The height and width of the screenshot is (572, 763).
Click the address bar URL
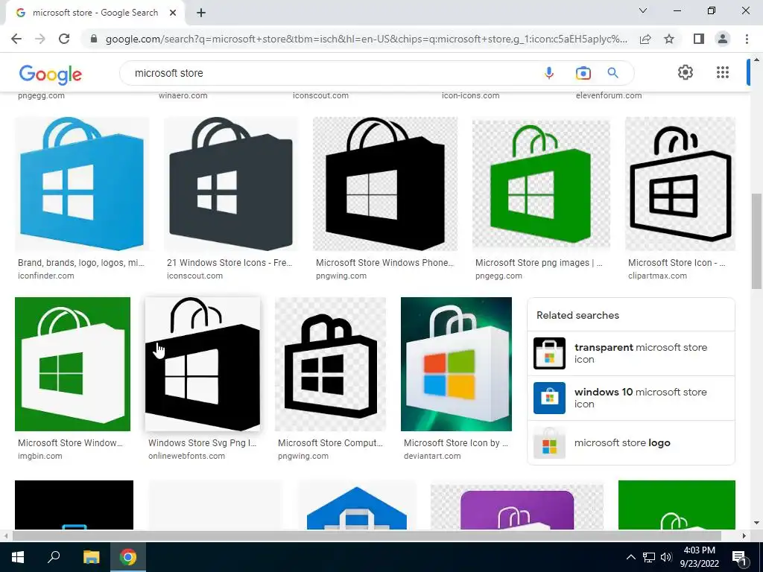366,39
